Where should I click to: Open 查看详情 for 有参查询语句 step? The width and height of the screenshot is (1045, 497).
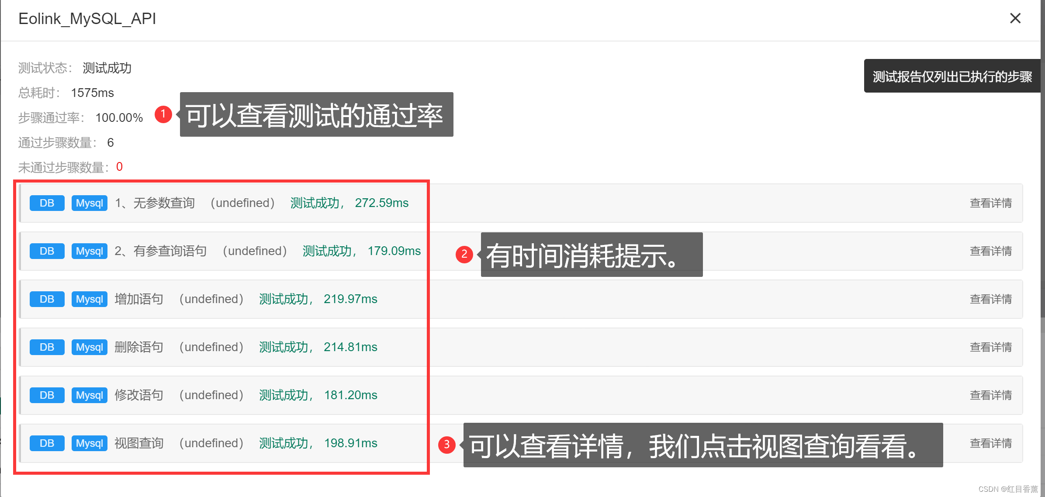[x=990, y=251]
